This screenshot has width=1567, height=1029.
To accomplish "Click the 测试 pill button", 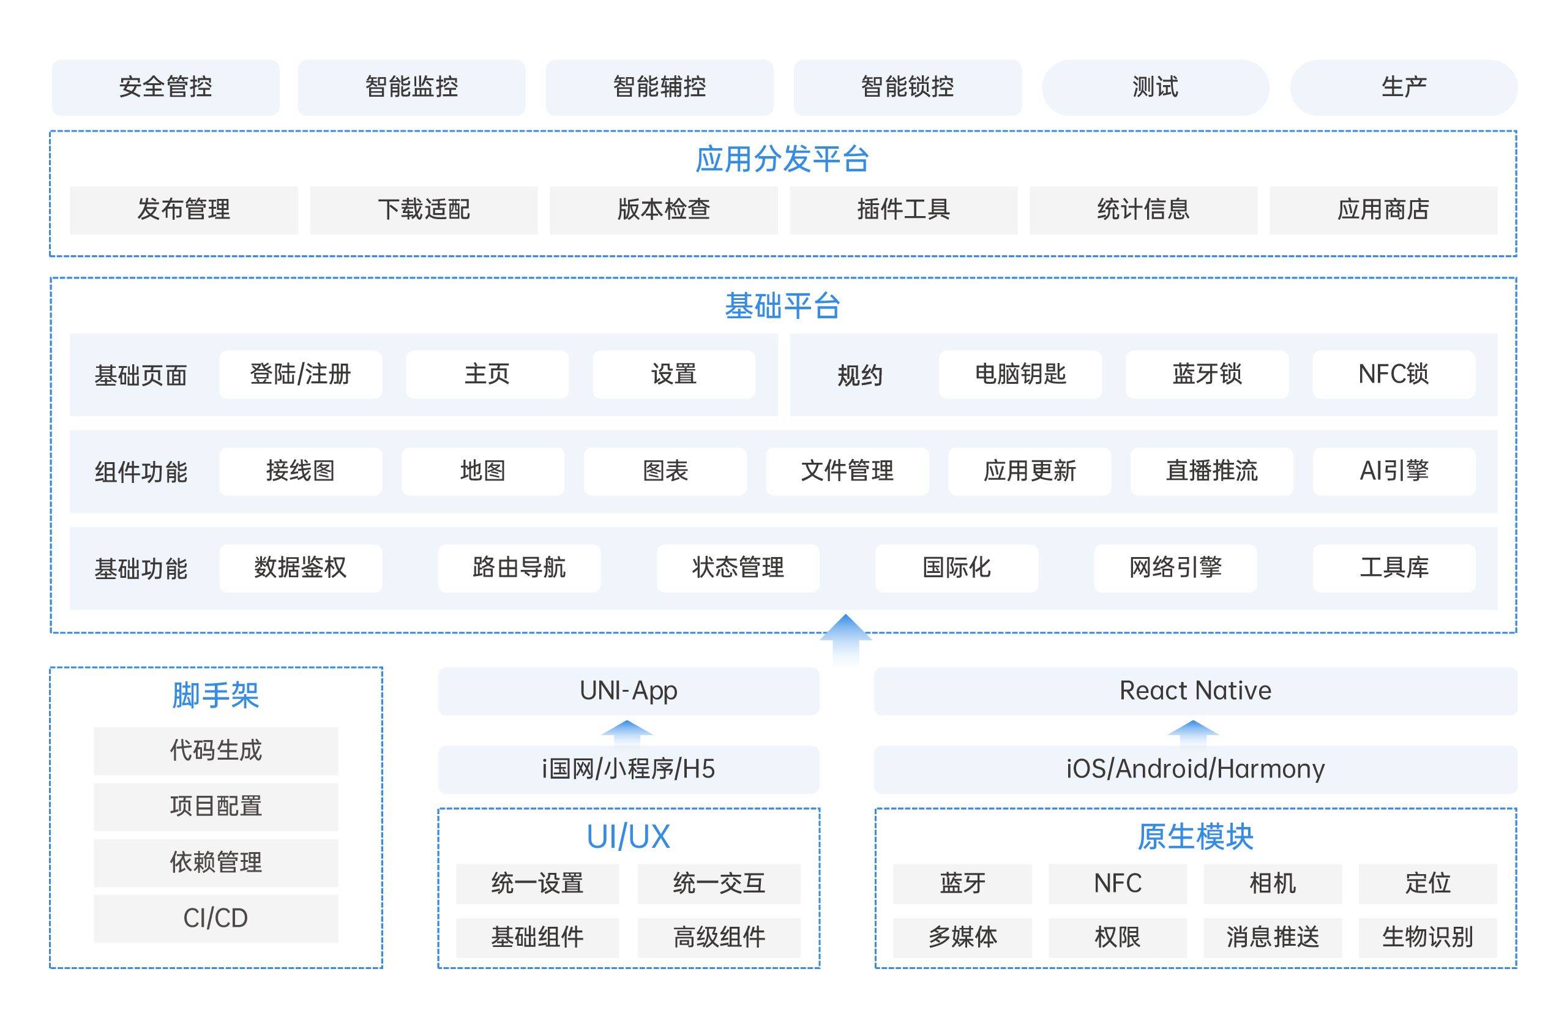I will click(1155, 88).
